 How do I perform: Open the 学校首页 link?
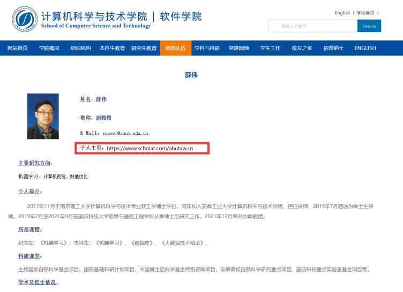click(x=365, y=13)
